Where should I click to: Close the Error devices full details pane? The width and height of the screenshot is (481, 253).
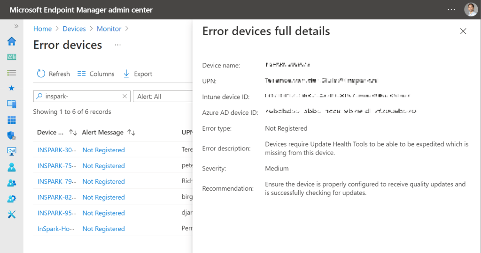coord(463,31)
